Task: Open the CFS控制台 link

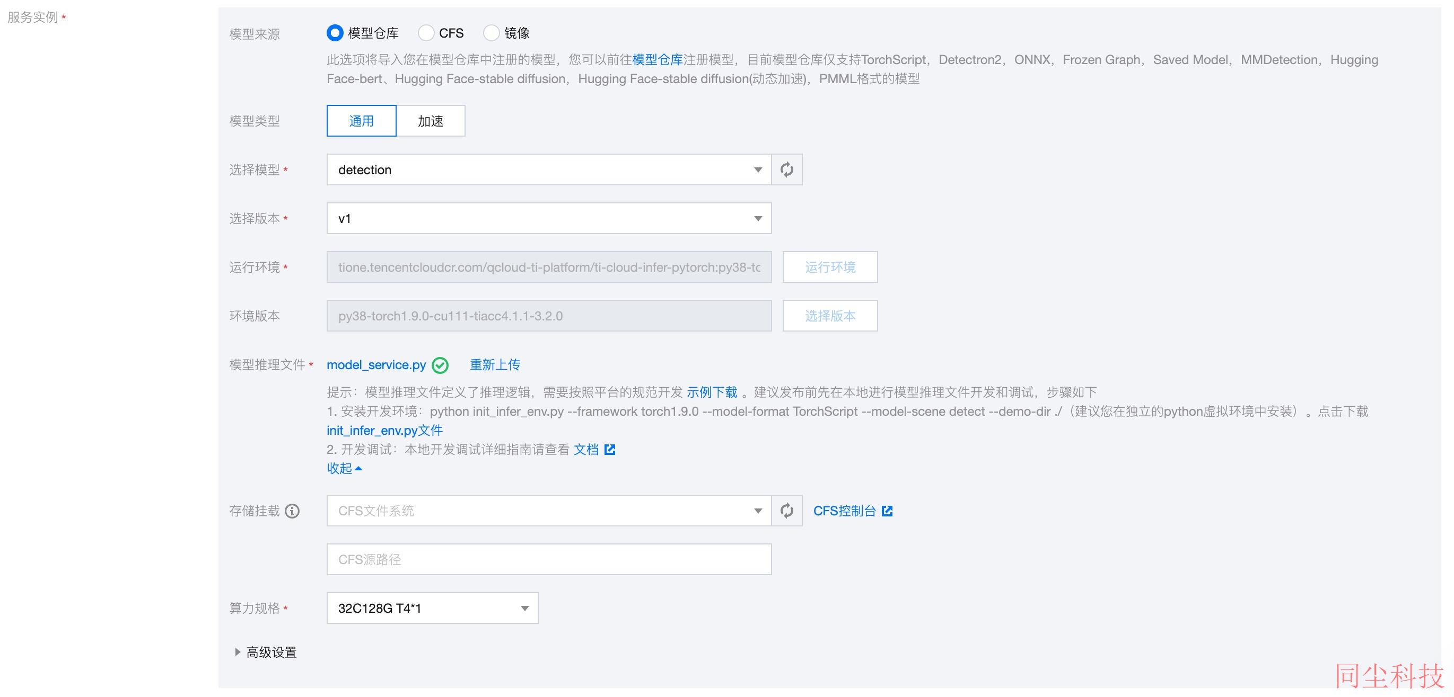Action: (844, 511)
